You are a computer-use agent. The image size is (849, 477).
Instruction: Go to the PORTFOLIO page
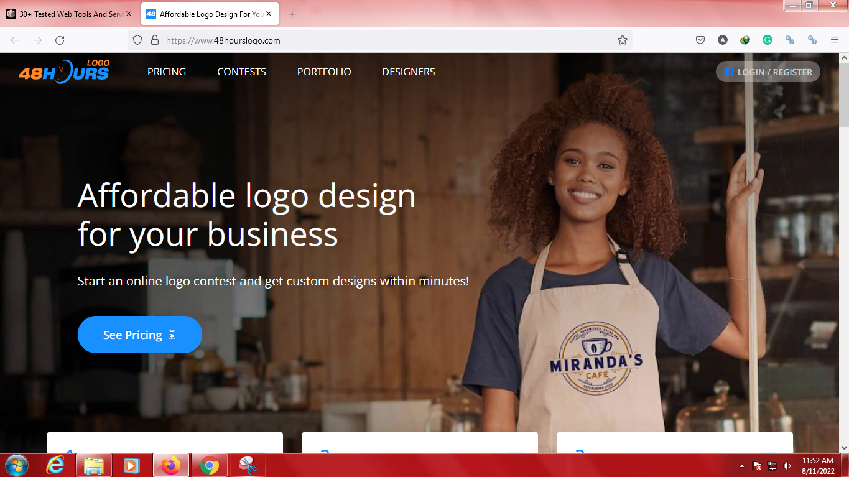(x=324, y=72)
